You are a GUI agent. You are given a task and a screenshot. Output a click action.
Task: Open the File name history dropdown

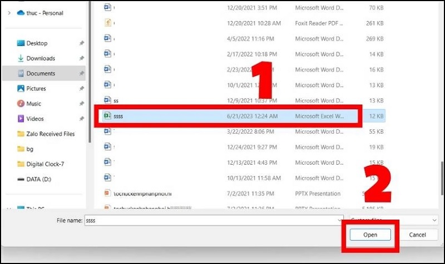click(339, 220)
